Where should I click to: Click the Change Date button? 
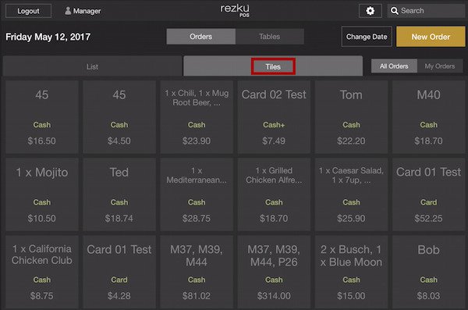pos(367,37)
